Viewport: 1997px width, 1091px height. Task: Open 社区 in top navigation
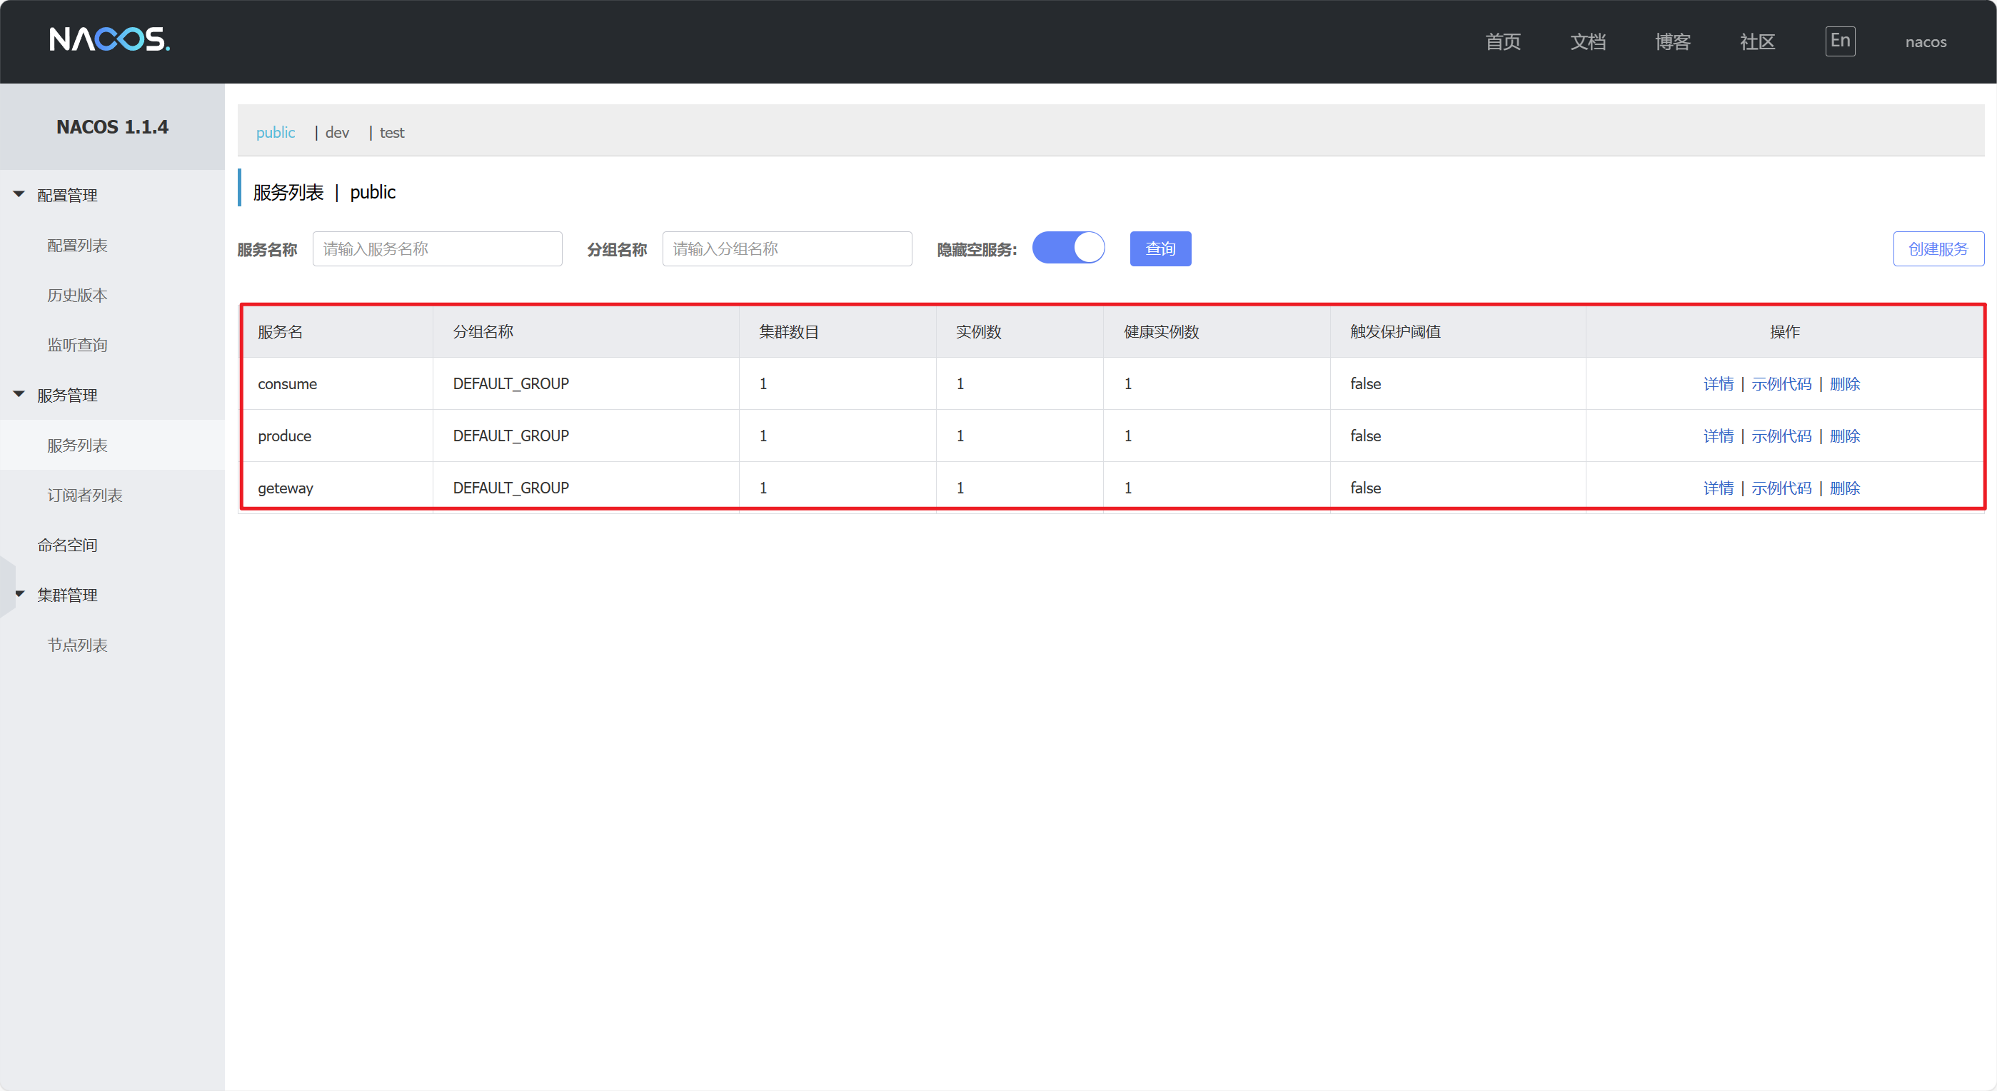[x=1757, y=42]
